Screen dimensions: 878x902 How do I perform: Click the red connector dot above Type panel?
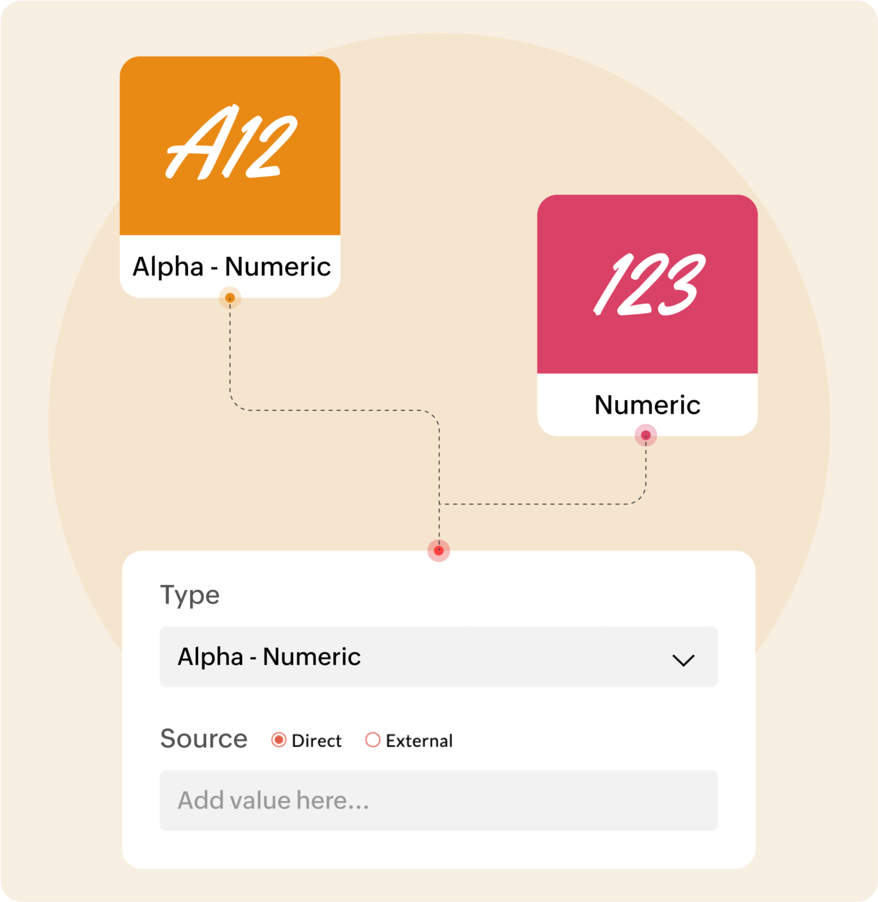coord(439,551)
